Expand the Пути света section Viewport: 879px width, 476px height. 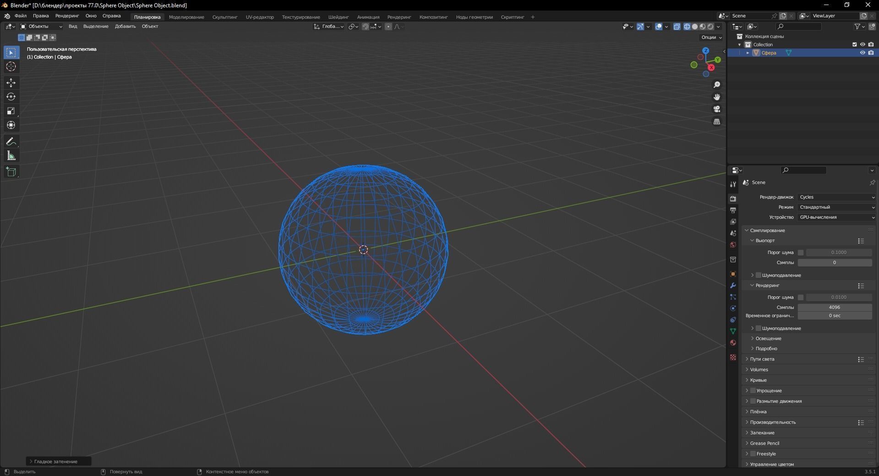click(x=762, y=359)
